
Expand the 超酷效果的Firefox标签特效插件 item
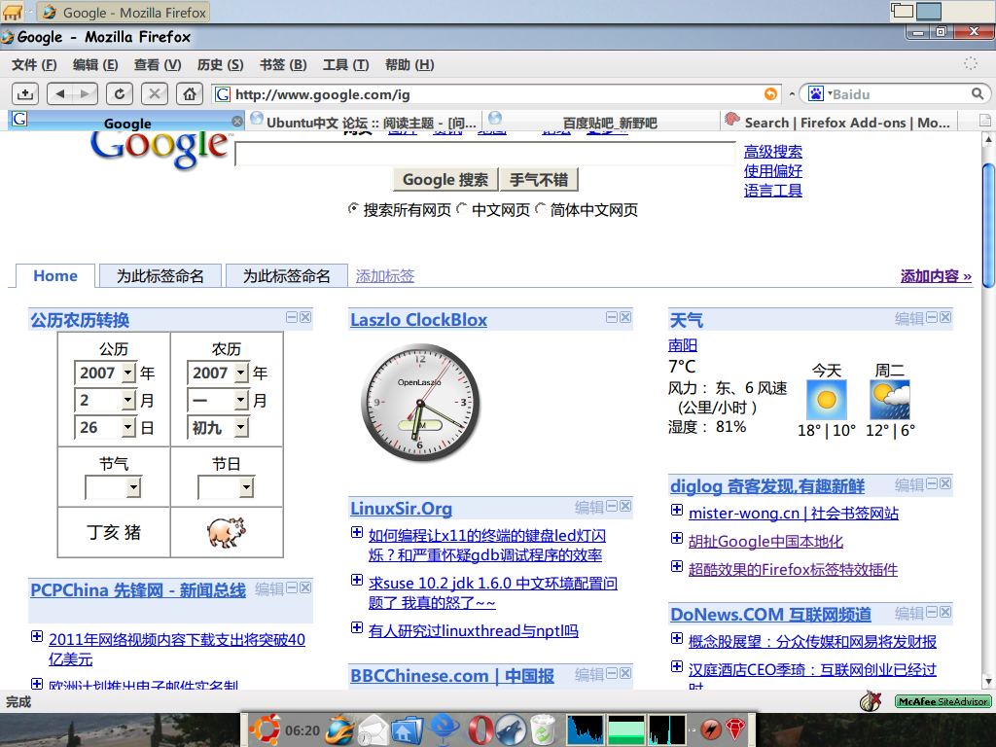pyautogui.click(x=677, y=566)
